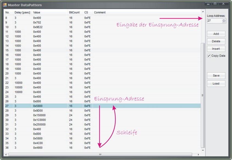Viewport: 232px width, 160px height.
Task: Click the horizontal scrollbar thumb
Action: [x=100, y=155]
